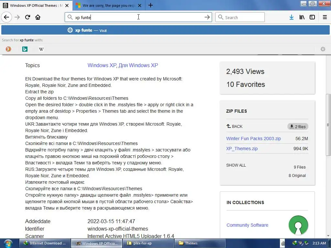Switch to plex-for-xp taskbar item
Image resolution: width=331 pixels, height=248 pixels.
click(x=148, y=243)
